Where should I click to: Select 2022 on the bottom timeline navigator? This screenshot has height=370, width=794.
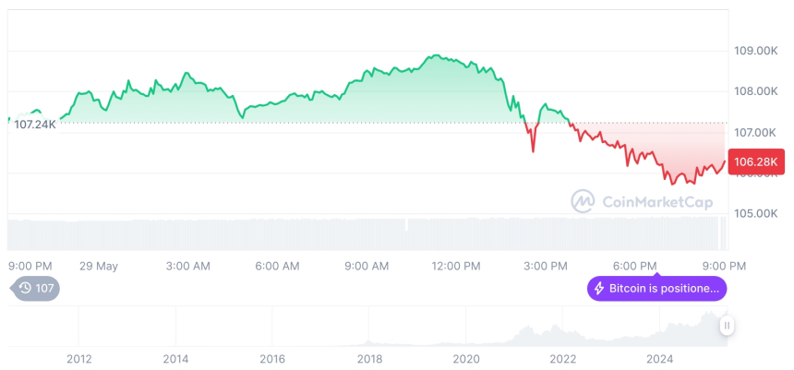[563, 358]
